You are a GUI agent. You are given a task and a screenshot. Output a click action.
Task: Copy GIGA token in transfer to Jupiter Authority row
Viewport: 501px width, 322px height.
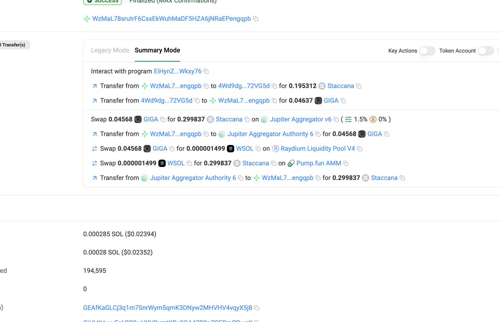pos(387,134)
